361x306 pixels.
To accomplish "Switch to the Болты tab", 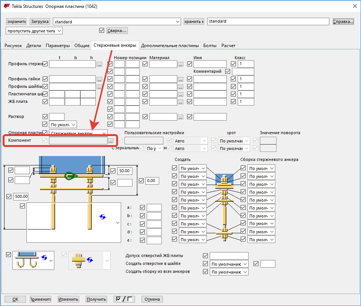I will 210,46.
